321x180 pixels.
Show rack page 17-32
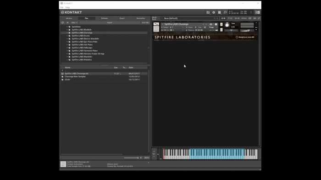click(230, 18)
